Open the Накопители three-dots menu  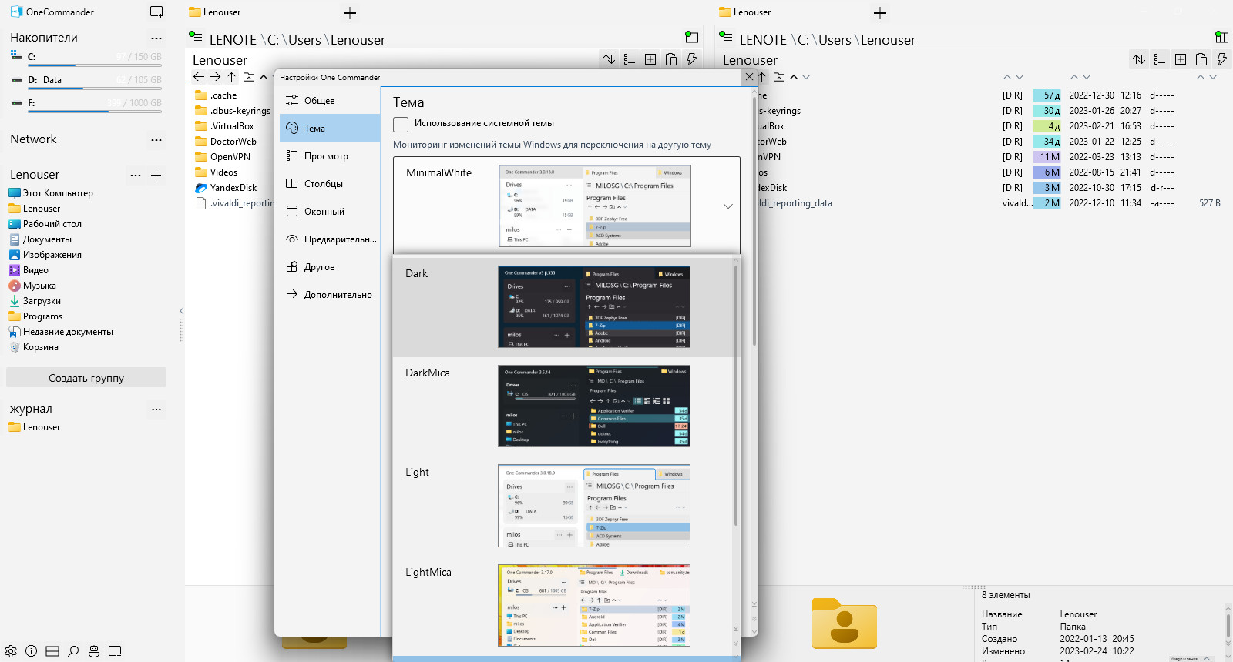tap(156, 38)
